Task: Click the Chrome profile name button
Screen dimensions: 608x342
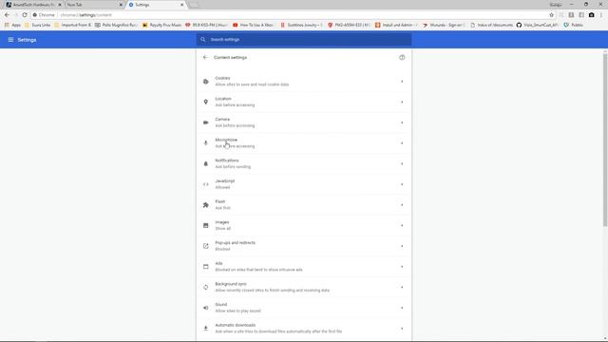Action: 556,5
